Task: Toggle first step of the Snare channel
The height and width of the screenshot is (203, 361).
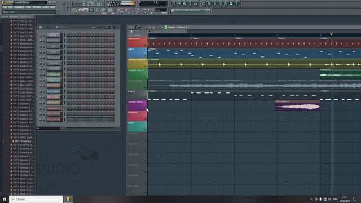Action: (68, 52)
